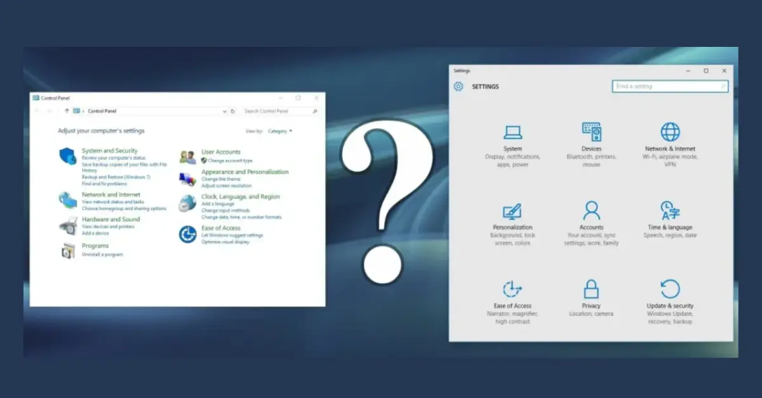
Task: Click Adjust screen resolution
Action: tap(227, 186)
